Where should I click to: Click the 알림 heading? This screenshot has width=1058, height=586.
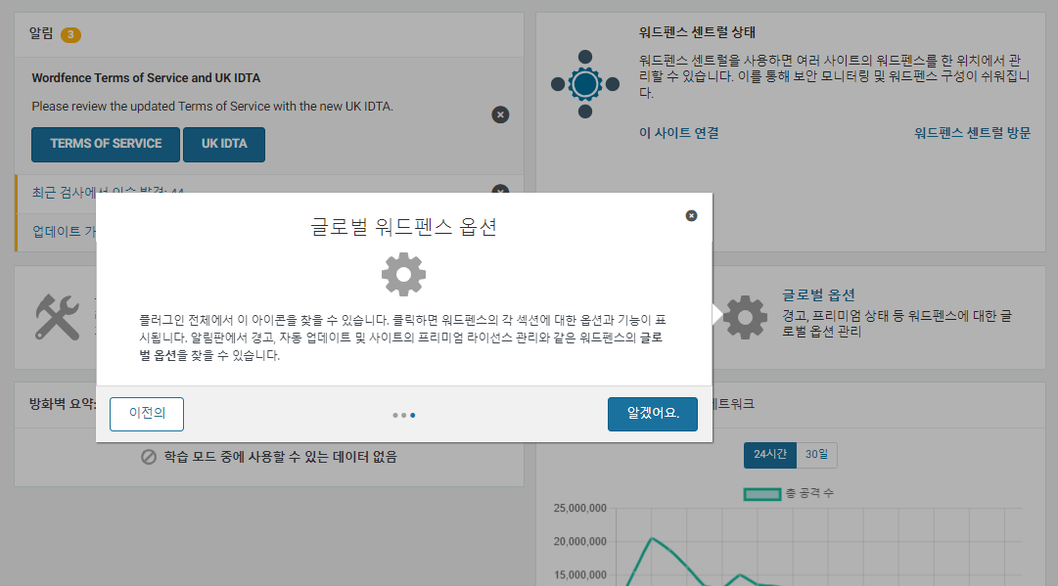[x=41, y=33]
